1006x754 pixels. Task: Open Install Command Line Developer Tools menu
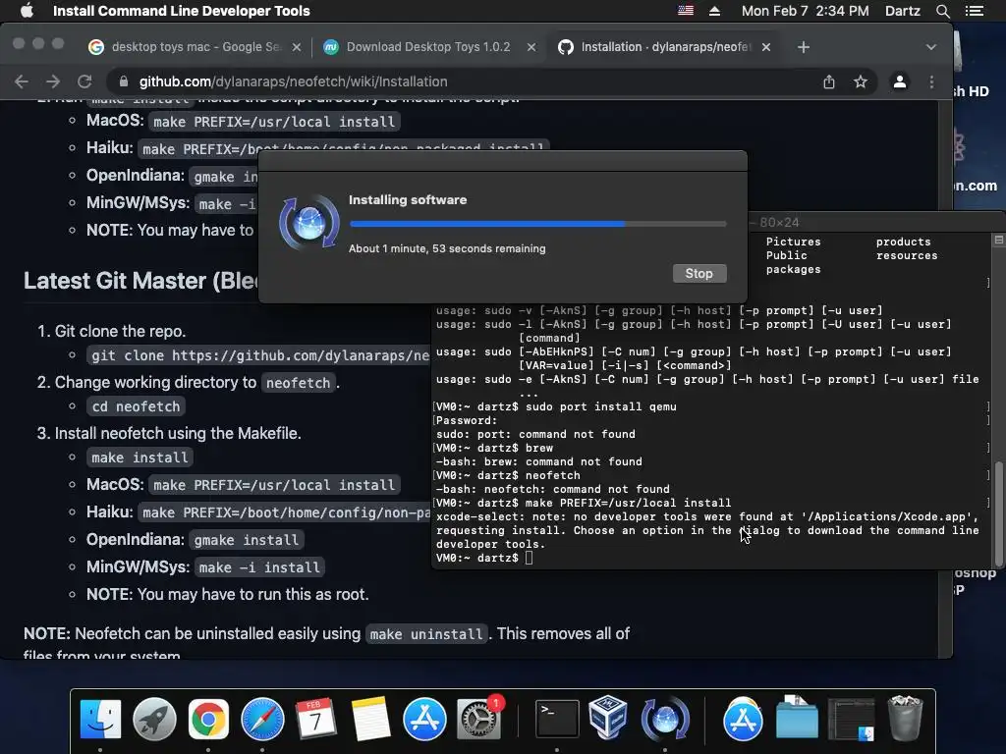pos(181,11)
